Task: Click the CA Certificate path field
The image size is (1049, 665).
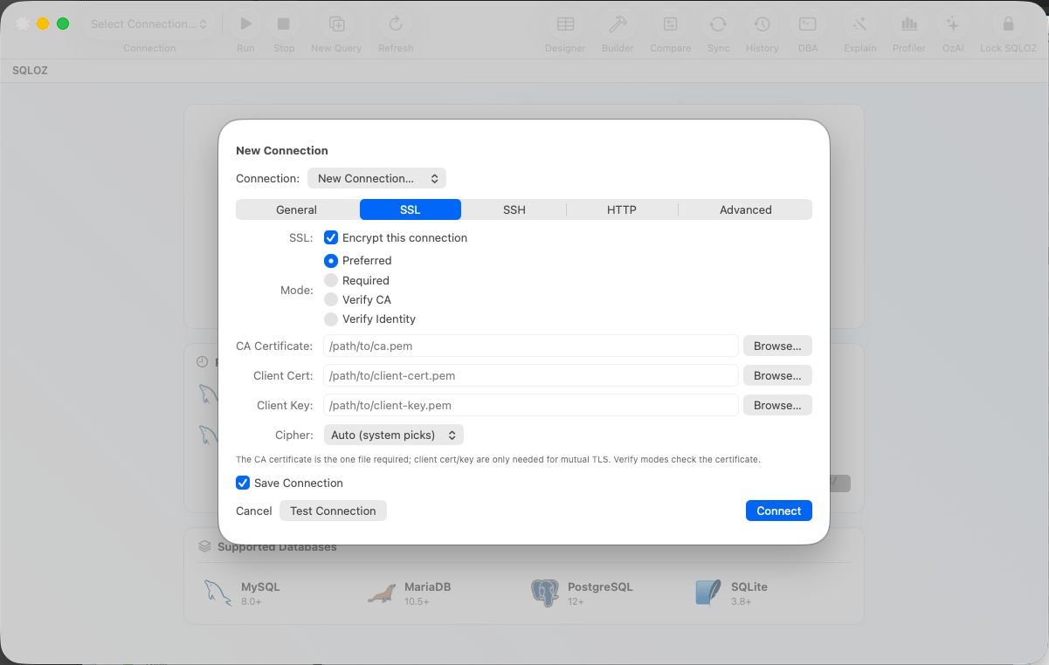Action: 531,346
